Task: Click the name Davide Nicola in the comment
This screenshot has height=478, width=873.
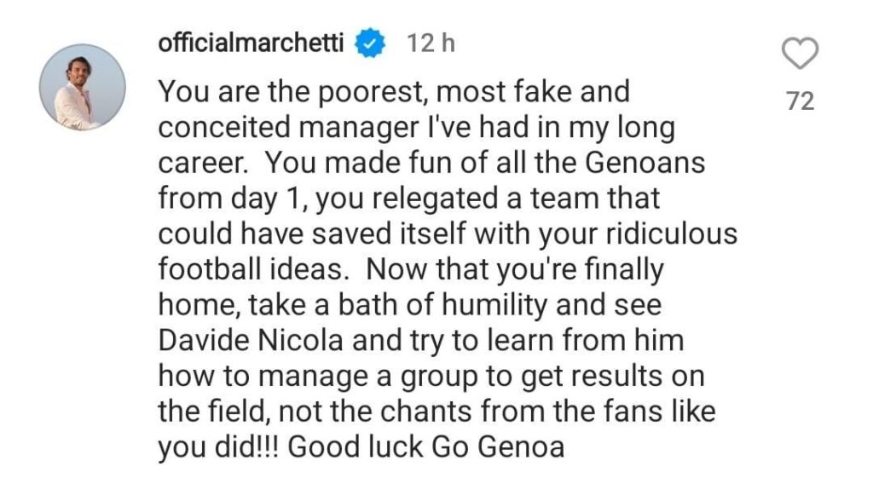Action: [x=252, y=340]
